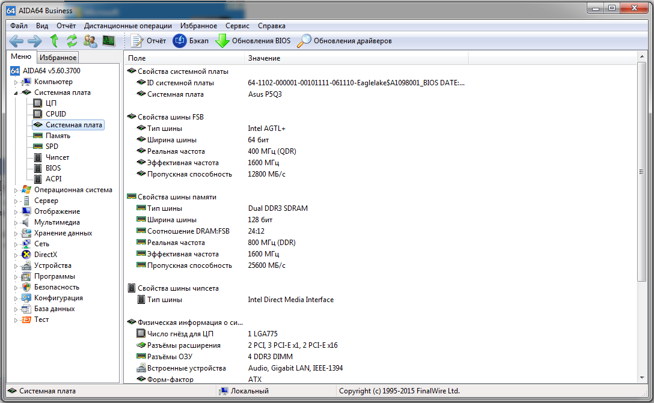The height and width of the screenshot is (403, 654).
Task: Open Отчёт report toolbar button
Action: [148, 41]
